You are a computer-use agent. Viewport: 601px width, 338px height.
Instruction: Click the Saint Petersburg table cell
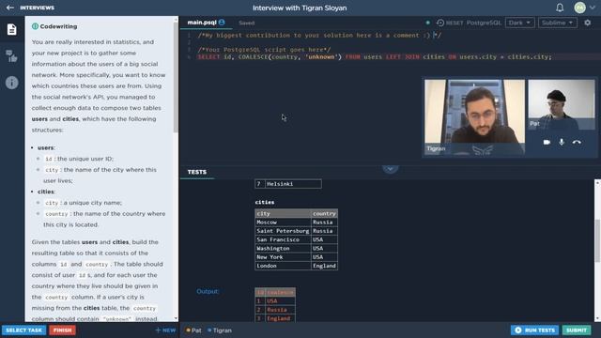[283, 231]
